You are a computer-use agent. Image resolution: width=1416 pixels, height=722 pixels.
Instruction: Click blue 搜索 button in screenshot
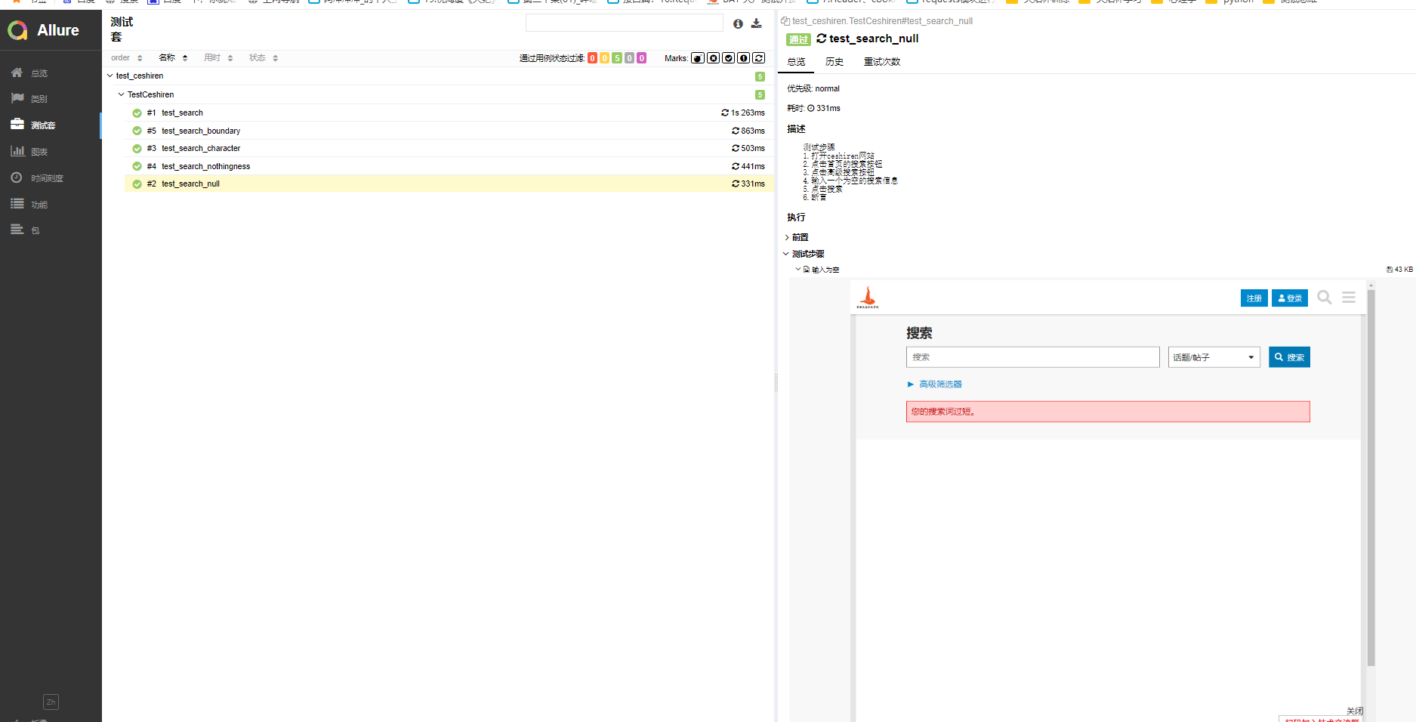click(1289, 357)
